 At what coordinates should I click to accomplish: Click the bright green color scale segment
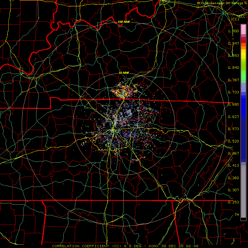(x=243, y=75)
